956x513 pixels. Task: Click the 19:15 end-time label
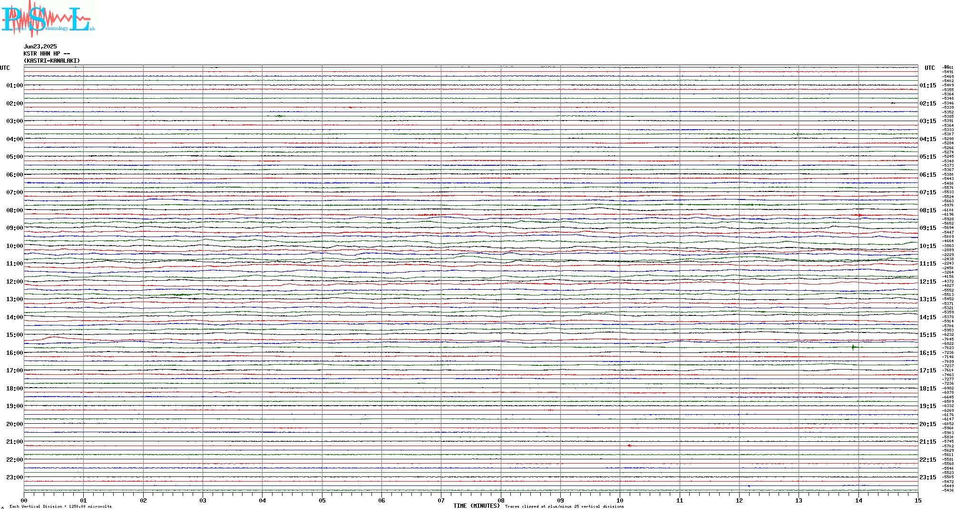[x=928, y=406]
